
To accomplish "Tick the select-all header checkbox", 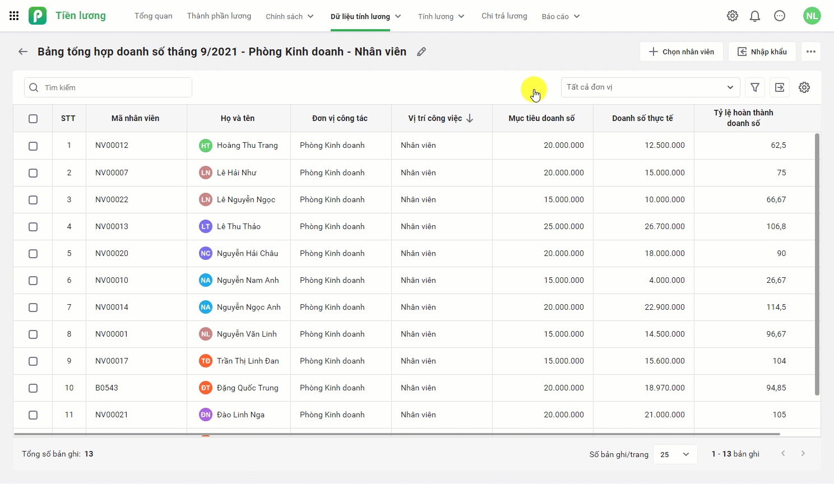I will tap(33, 118).
